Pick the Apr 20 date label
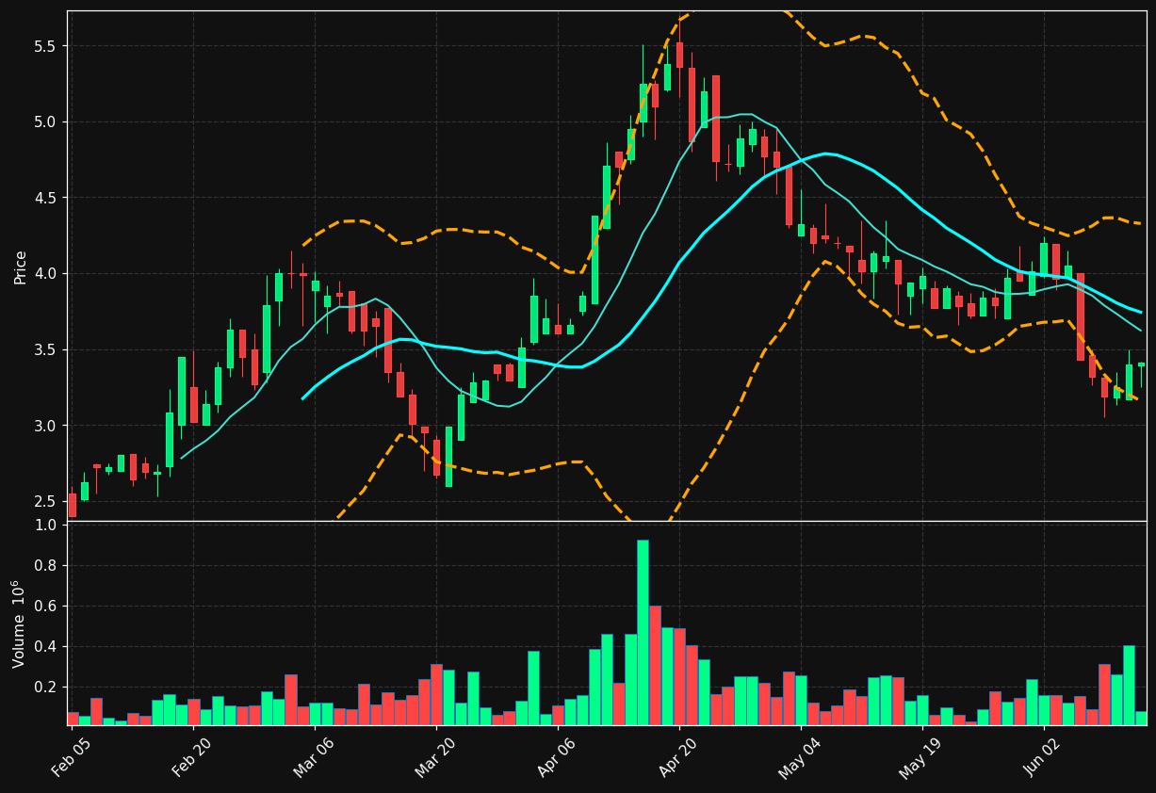Image resolution: width=1156 pixels, height=793 pixels. coord(678,758)
